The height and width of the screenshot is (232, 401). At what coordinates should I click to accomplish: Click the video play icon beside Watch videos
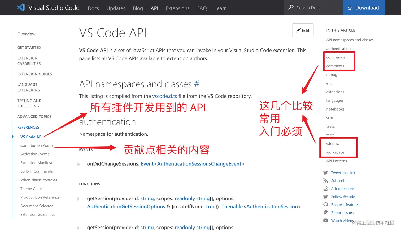(325, 220)
